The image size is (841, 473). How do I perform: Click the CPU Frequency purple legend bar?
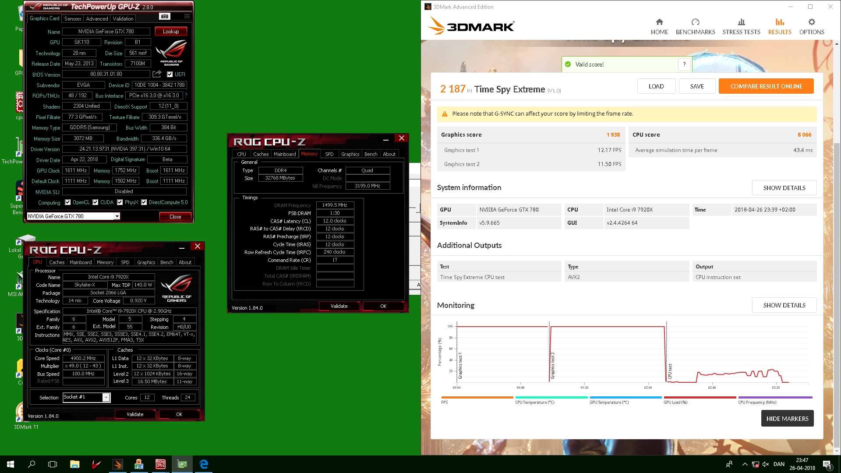pyautogui.click(x=775, y=398)
